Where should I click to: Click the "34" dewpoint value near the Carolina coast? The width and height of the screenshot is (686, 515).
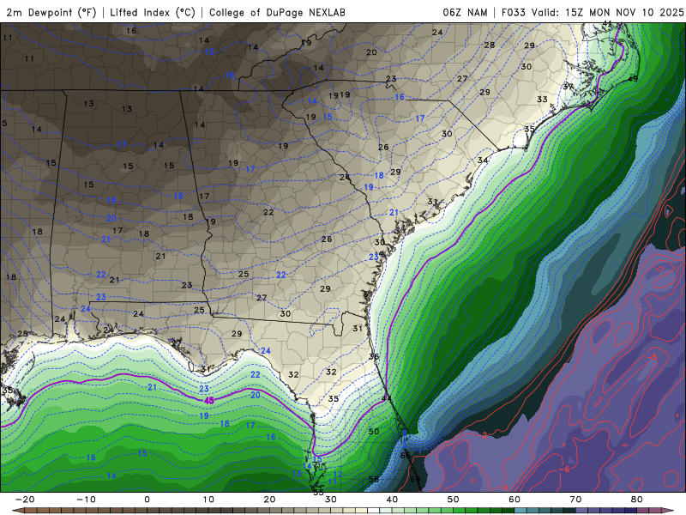click(483, 161)
